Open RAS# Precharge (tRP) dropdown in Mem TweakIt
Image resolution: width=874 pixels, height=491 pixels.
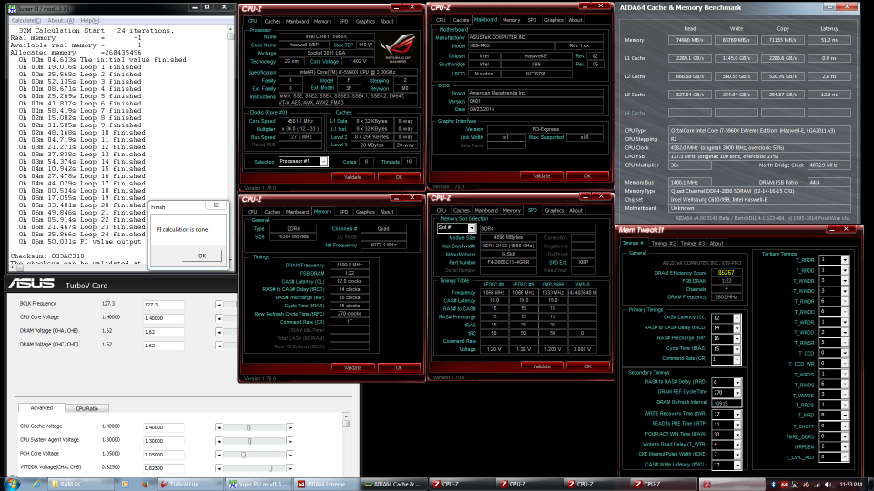coord(737,339)
